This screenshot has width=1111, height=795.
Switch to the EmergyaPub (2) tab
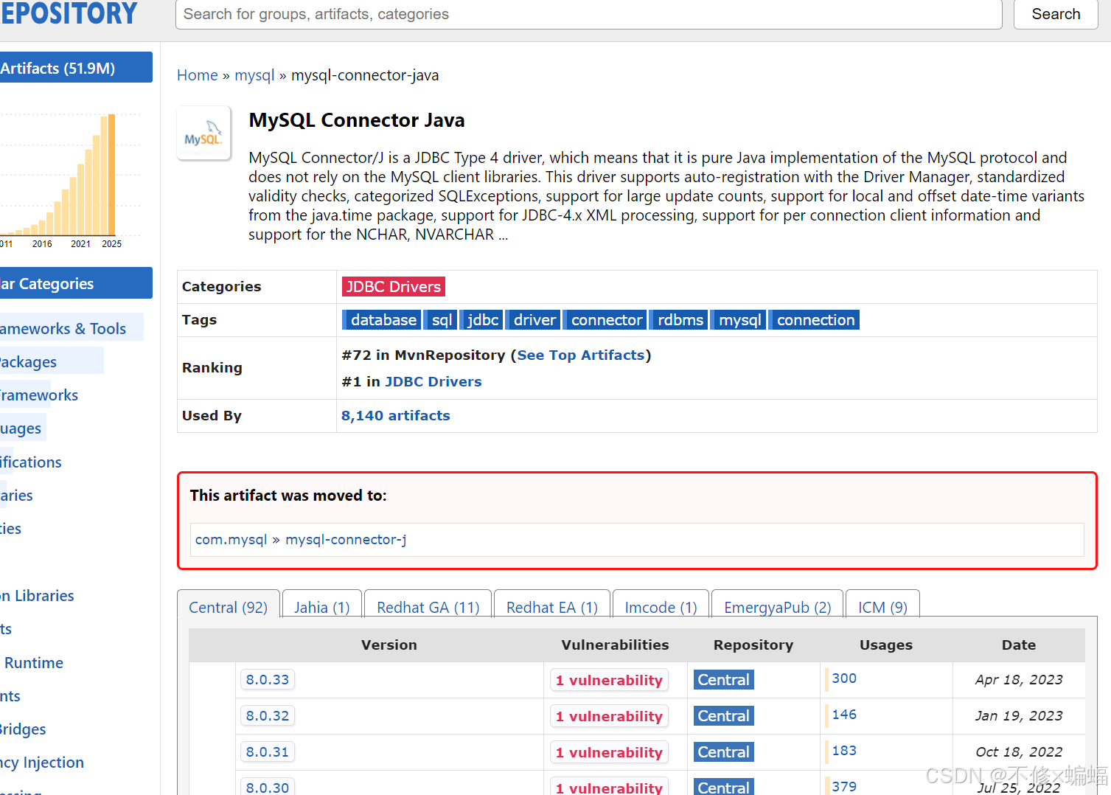778,607
